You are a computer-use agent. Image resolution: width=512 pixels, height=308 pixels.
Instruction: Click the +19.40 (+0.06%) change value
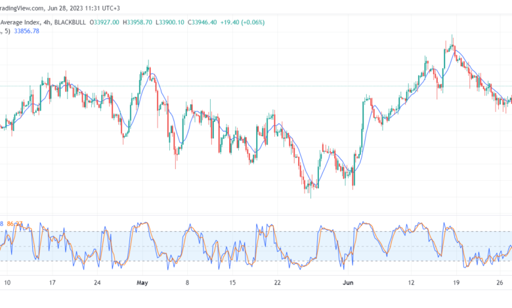click(x=243, y=22)
